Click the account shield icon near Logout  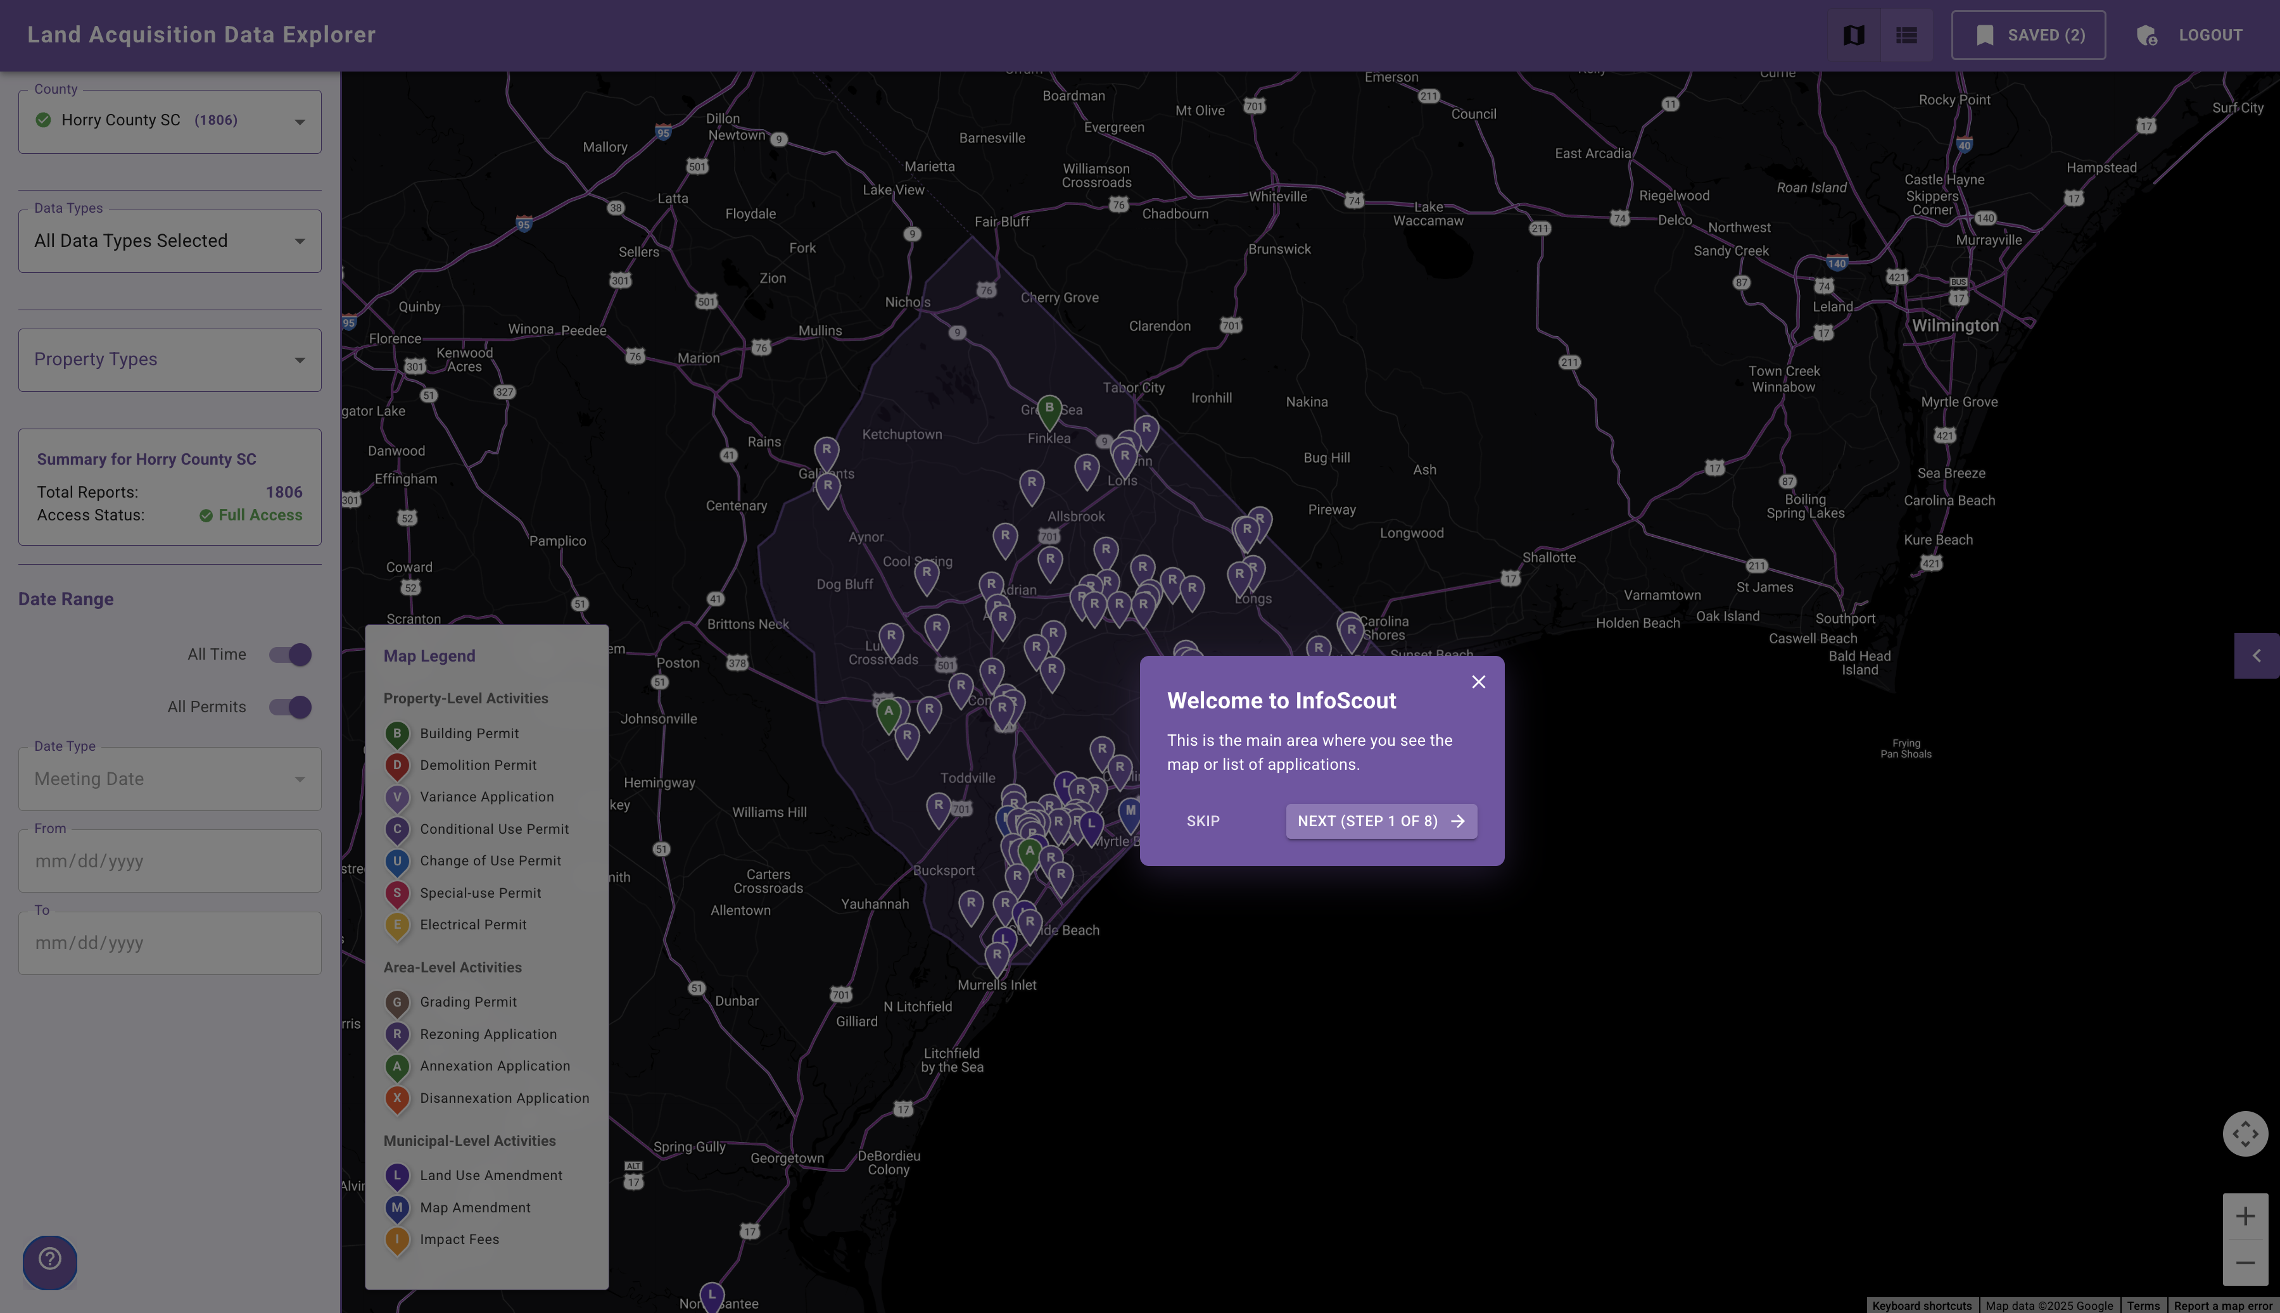pyautogui.click(x=2146, y=35)
